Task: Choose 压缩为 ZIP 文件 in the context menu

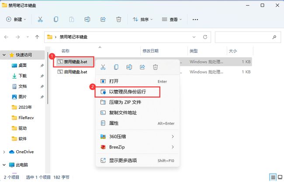Action: pyautogui.click(x=138, y=102)
